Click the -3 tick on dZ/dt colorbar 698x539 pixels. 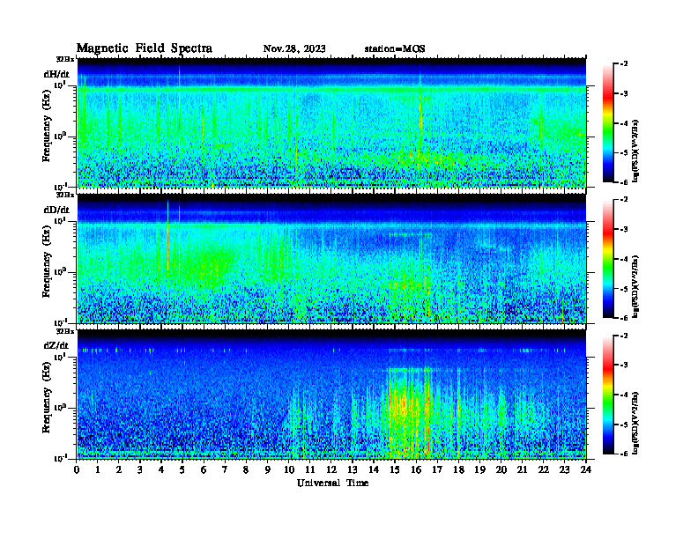[624, 365]
